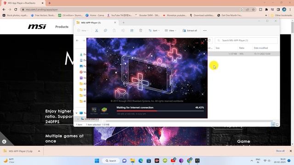Show hidden system tray icons
294x165 pixels.
[252, 161]
